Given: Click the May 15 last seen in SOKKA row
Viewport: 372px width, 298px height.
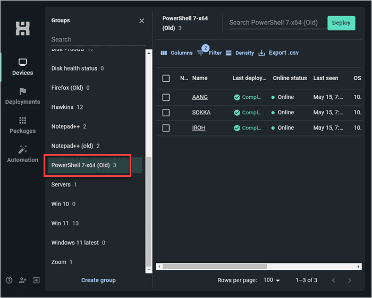Looking at the screenshot, I should click(328, 113).
